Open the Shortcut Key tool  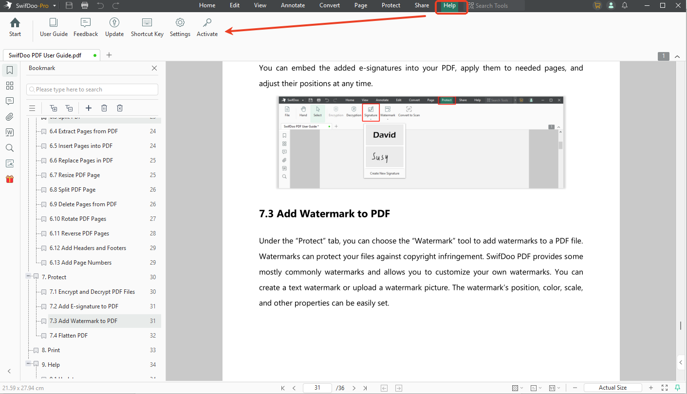click(147, 28)
